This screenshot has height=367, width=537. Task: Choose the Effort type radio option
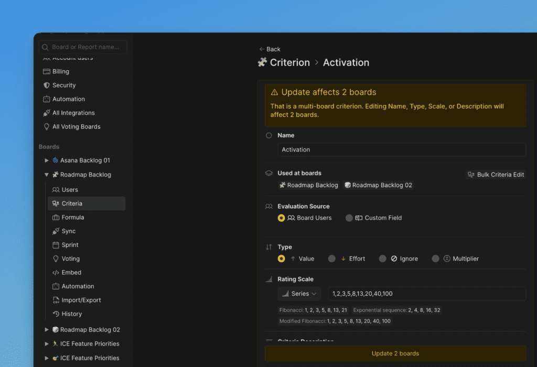coord(332,258)
